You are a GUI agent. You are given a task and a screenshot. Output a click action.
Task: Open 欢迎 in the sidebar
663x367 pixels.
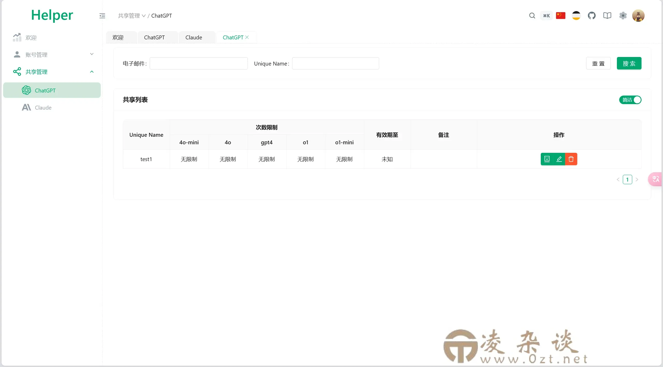pyautogui.click(x=52, y=38)
